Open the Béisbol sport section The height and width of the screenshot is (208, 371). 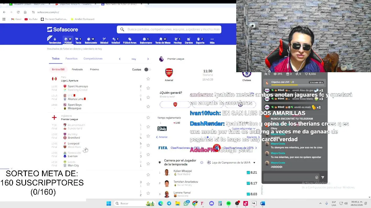[x=104, y=40]
